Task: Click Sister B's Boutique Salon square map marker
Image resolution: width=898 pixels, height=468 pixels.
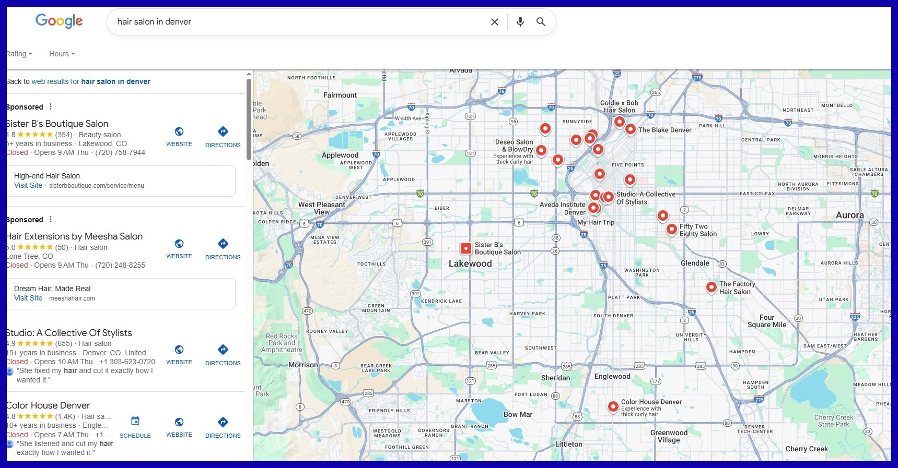Action: point(465,249)
